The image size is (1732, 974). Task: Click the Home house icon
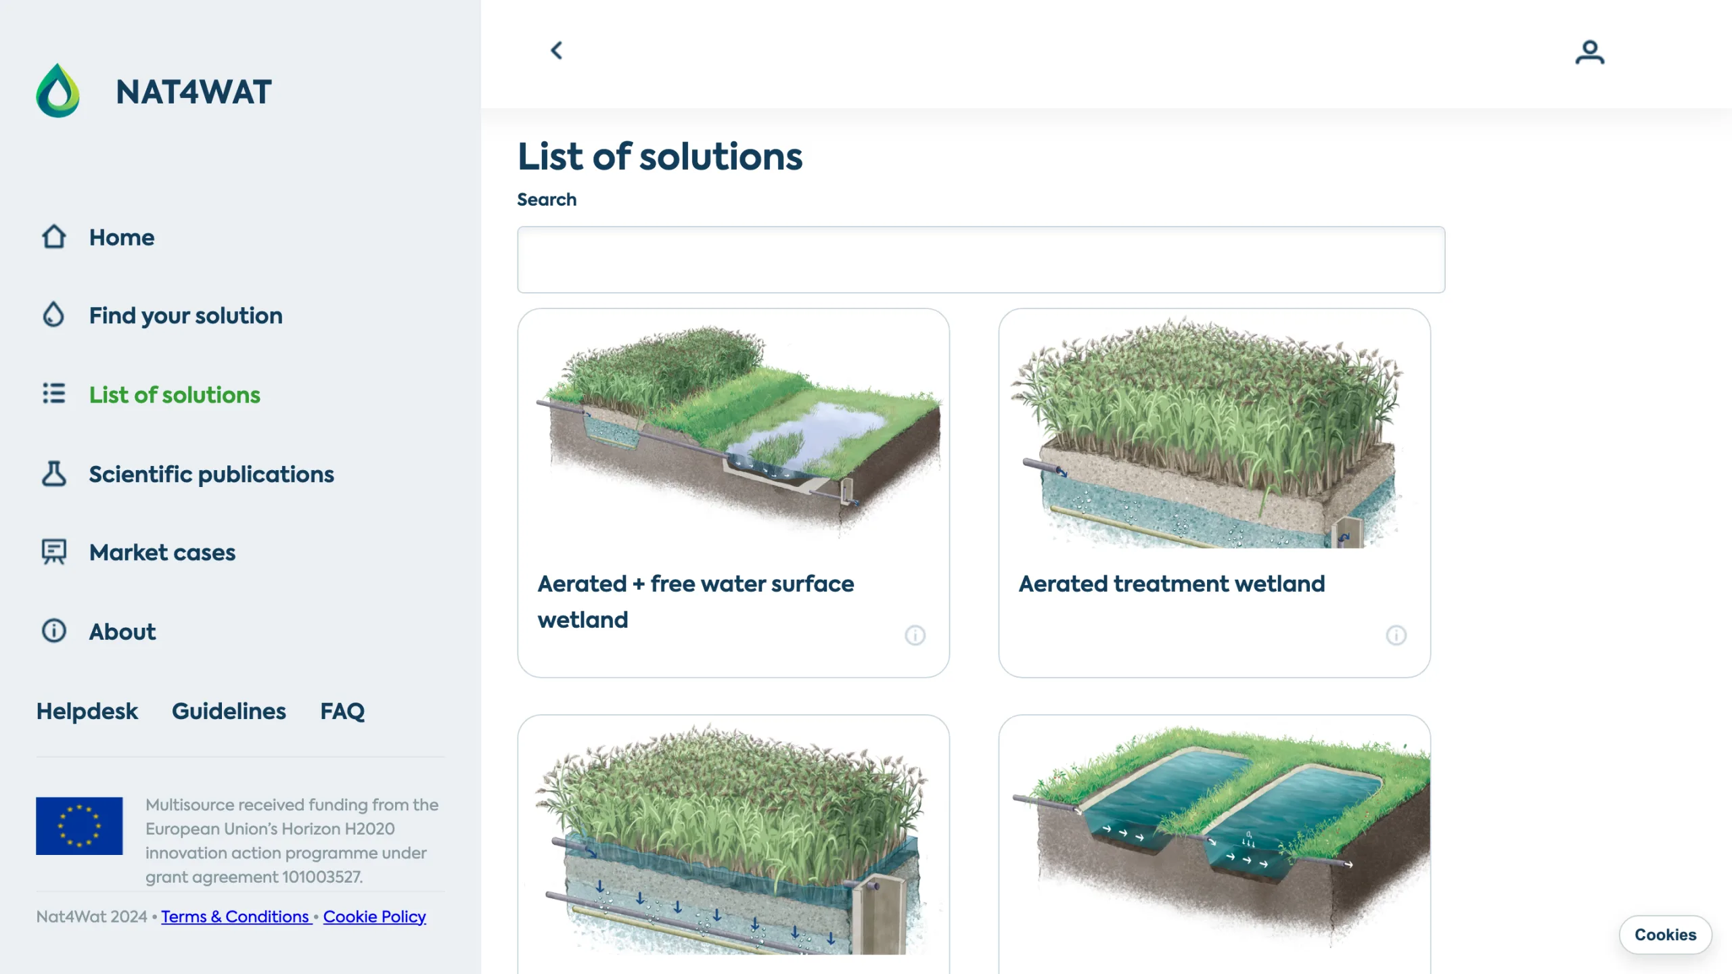[54, 237]
